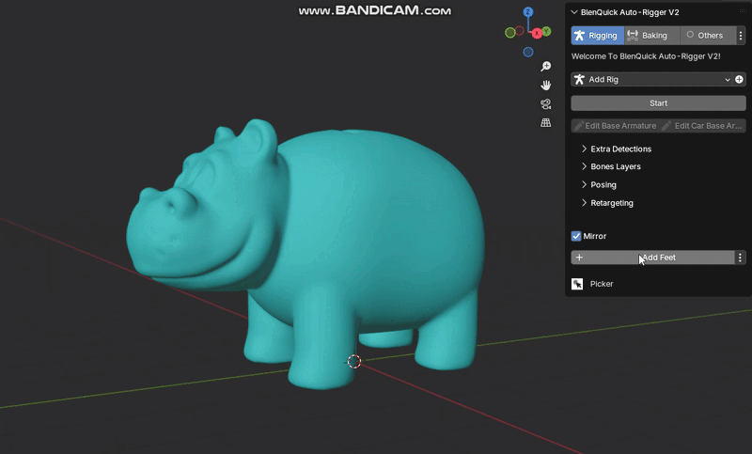
Task: Open the Add Rig dropdown
Action: point(651,80)
